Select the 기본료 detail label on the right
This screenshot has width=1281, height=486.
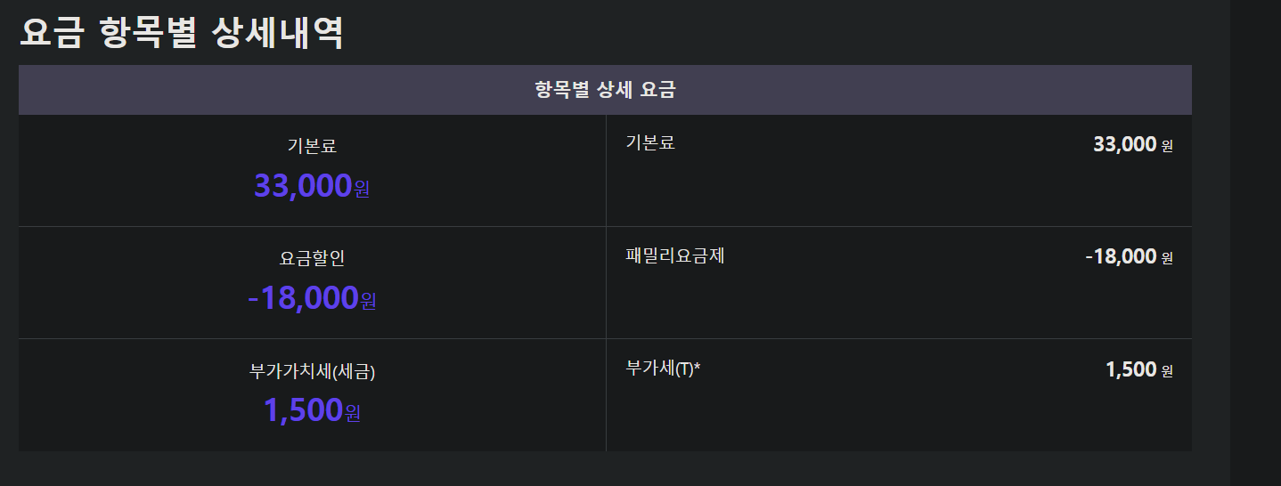coord(650,142)
